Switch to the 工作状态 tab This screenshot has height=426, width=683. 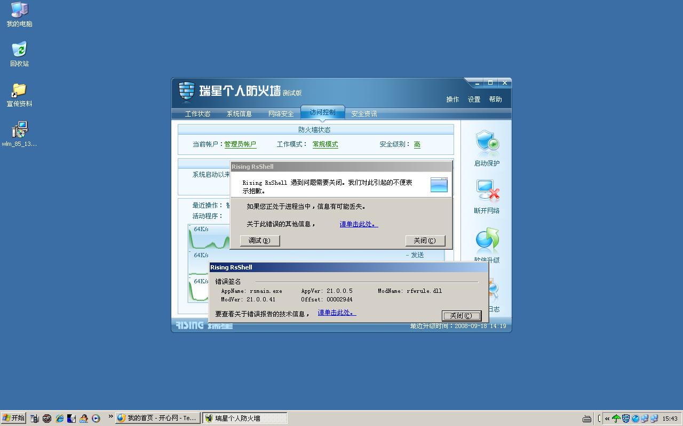pos(197,114)
